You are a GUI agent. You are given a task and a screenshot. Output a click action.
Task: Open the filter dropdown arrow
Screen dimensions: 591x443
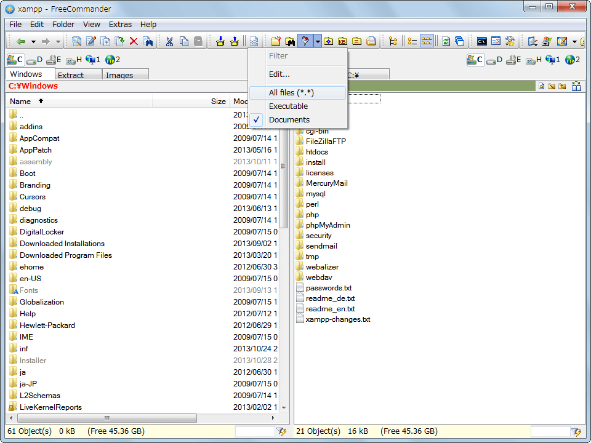coord(318,41)
